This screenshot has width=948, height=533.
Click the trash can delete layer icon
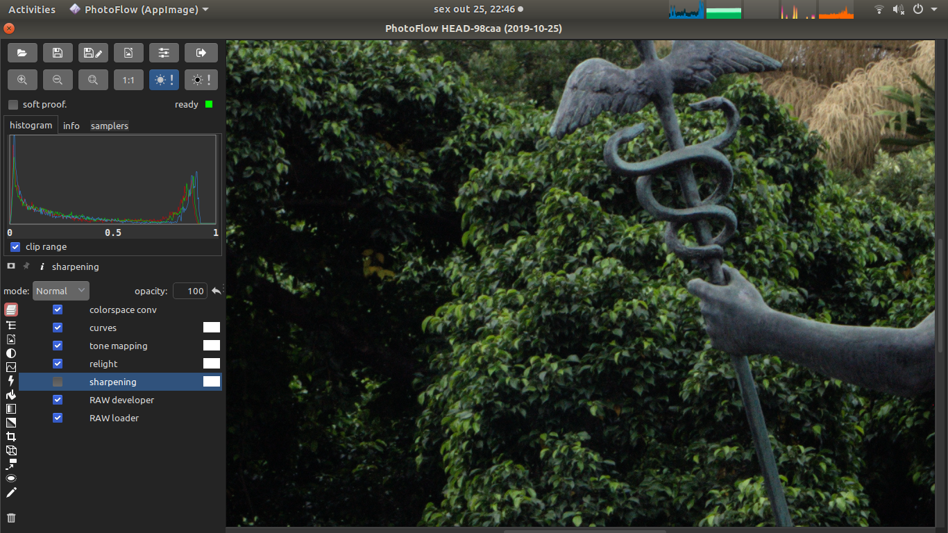click(x=11, y=518)
